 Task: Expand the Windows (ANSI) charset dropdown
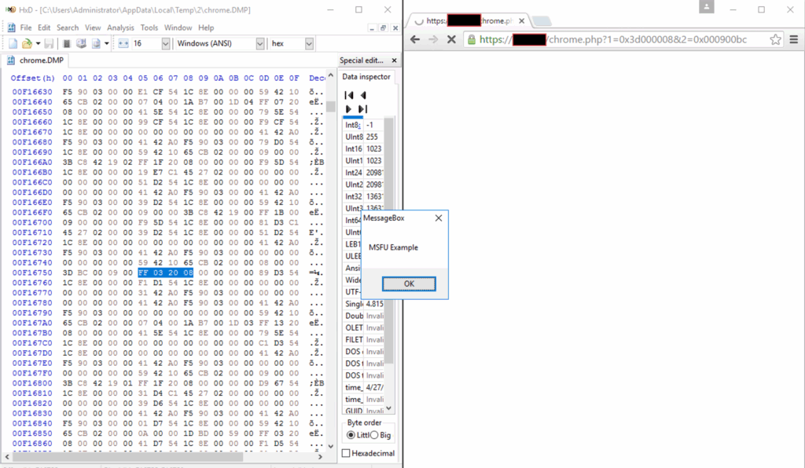tap(259, 44)
